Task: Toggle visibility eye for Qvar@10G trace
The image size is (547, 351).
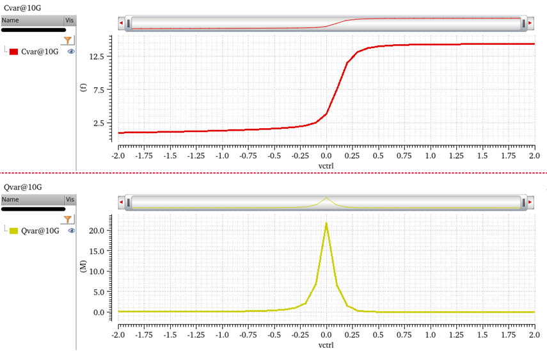Action: 71,230
